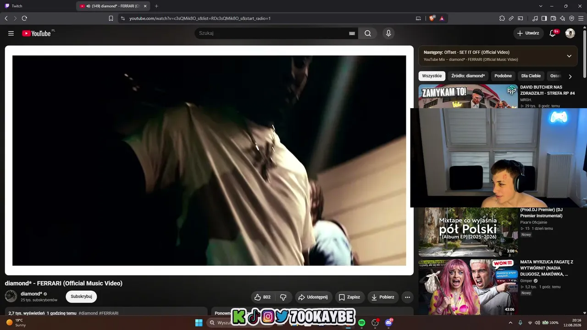Open the browser main hamburger menu
The image size is (587, 330).
tap(581, 18)
